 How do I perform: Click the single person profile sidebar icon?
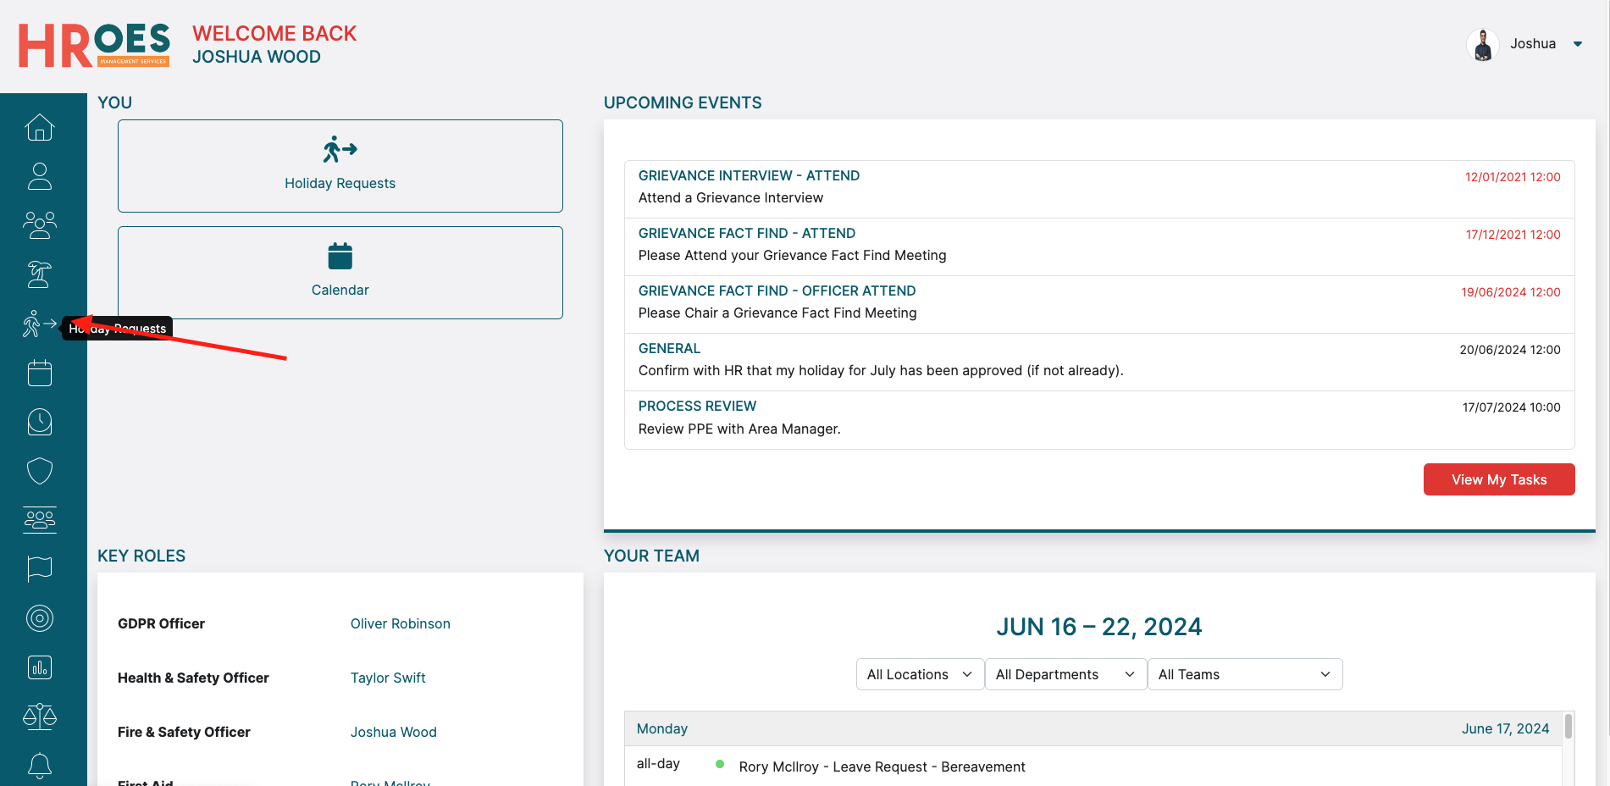(x=40, y=176)
